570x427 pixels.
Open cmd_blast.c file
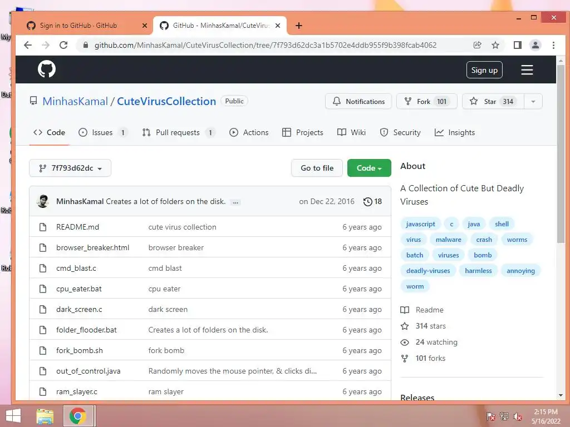[x=76, y=269]
